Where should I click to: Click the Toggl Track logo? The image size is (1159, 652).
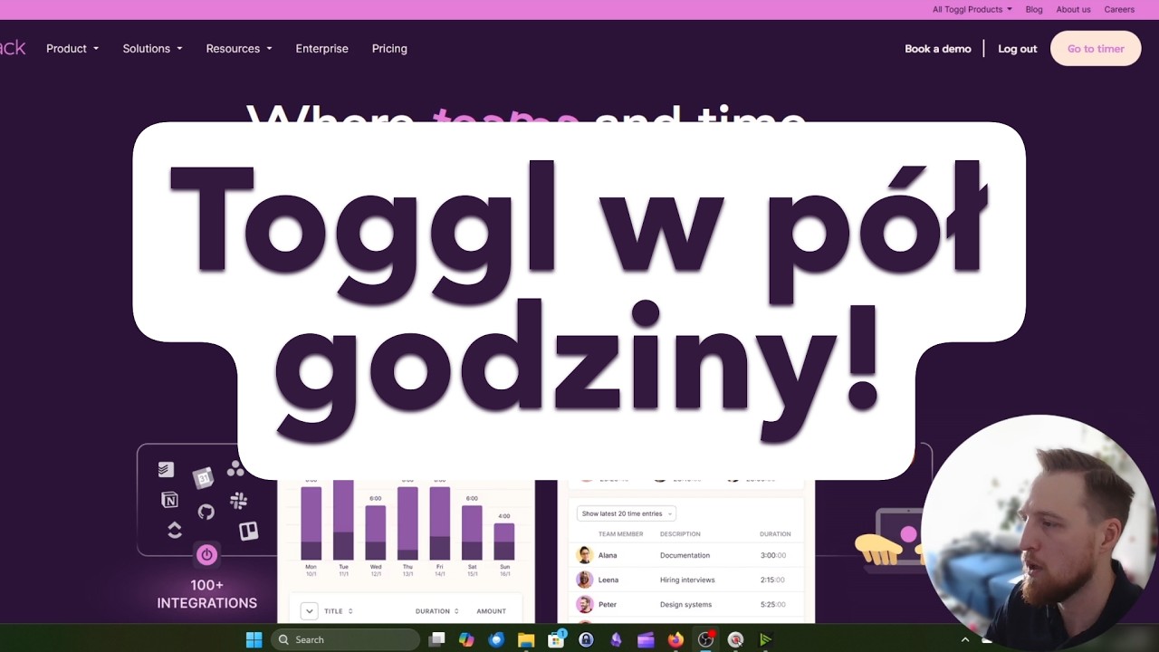pos(13,48)
